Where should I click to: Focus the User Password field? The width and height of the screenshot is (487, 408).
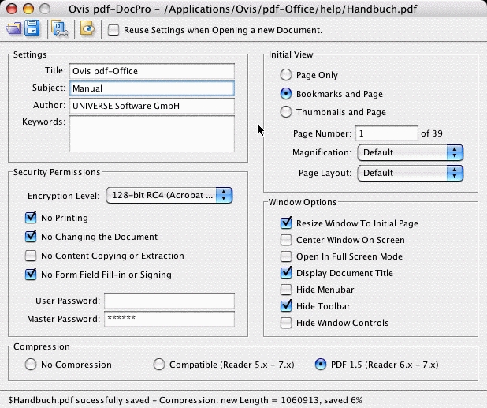(x=169, y=301)
